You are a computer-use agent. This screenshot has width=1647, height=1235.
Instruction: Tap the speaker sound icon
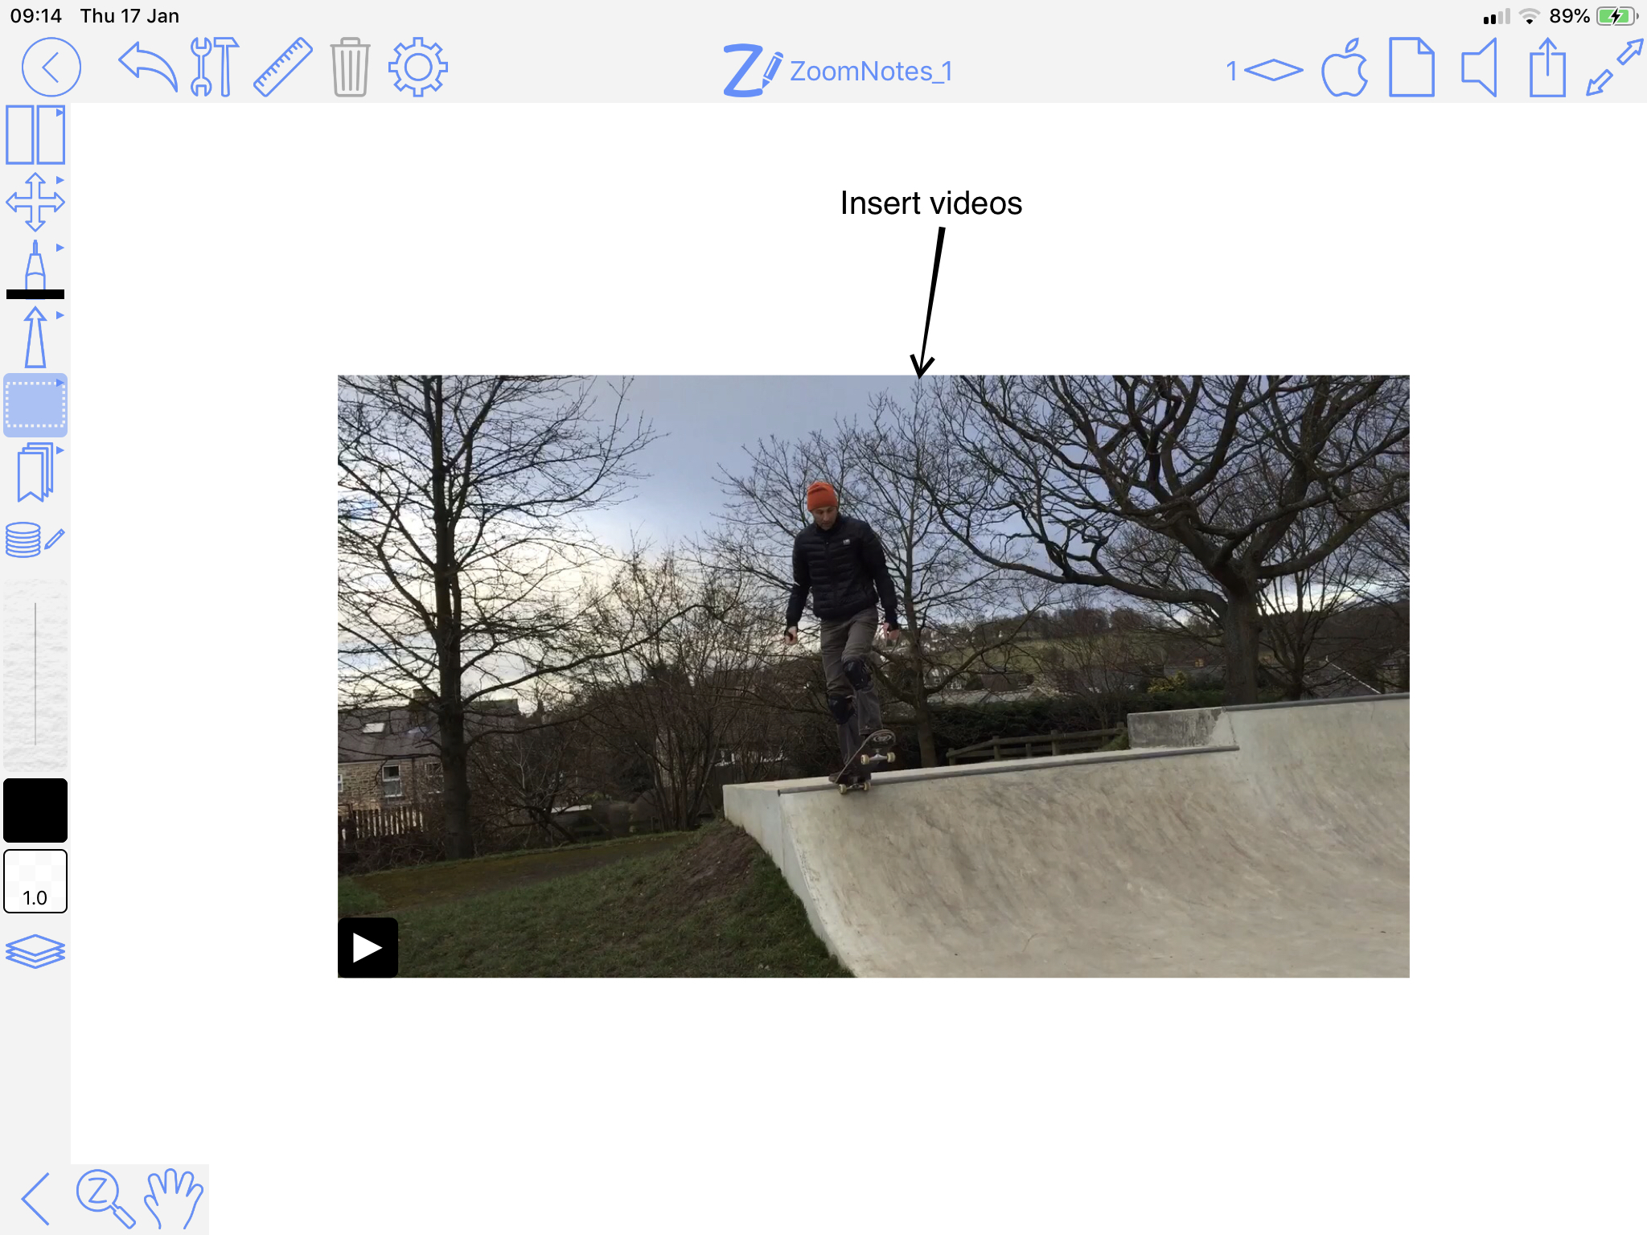click(x=1479, y=68)
